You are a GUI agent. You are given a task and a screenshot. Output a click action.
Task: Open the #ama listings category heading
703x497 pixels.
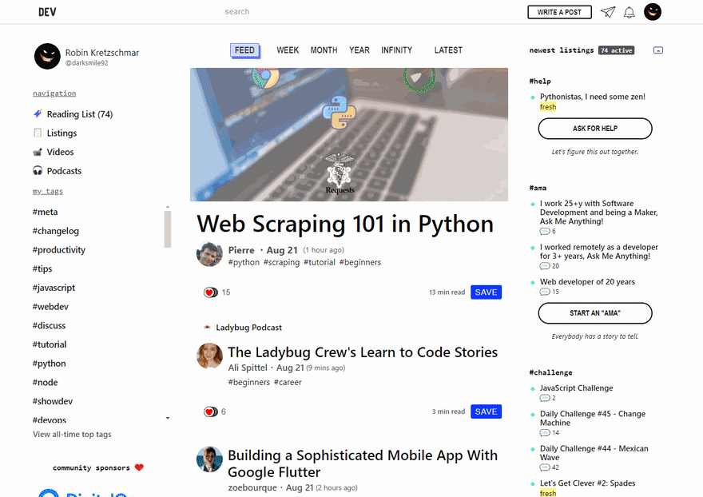538,188
